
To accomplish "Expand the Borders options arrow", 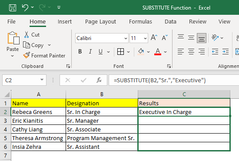I will [129, 52].
